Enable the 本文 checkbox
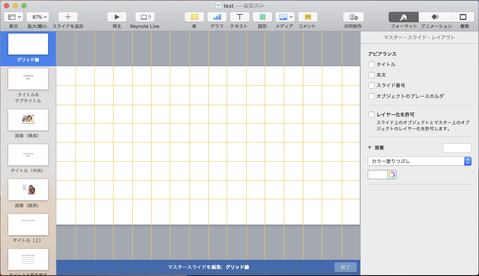479x276 pixels. pyautogui.click(x=372, y=75)
